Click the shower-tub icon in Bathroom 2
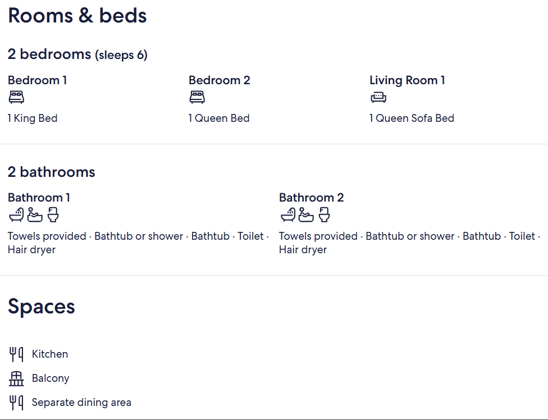The height and width of the screenshot is (420, 548). tap(288, 215)
